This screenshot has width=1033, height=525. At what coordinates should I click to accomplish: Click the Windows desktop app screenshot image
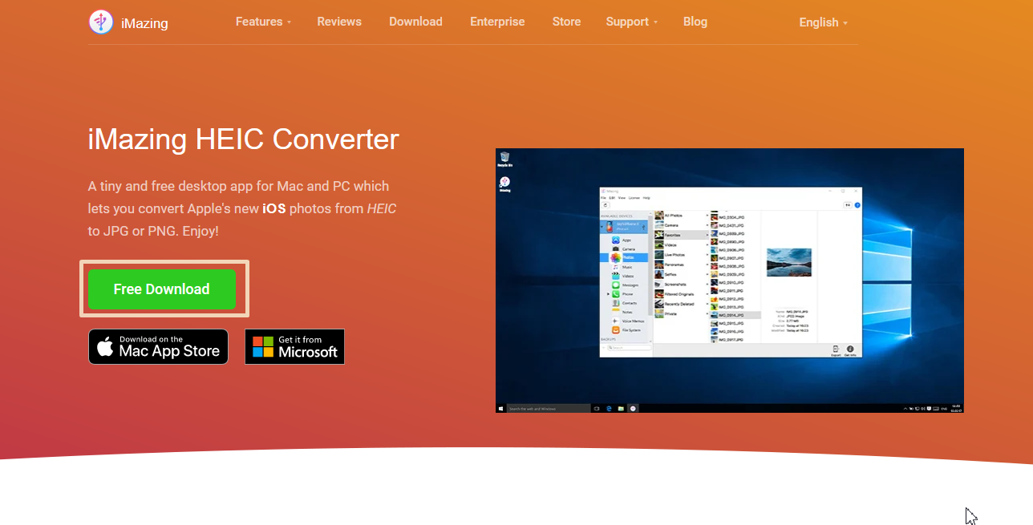(730, 281)
